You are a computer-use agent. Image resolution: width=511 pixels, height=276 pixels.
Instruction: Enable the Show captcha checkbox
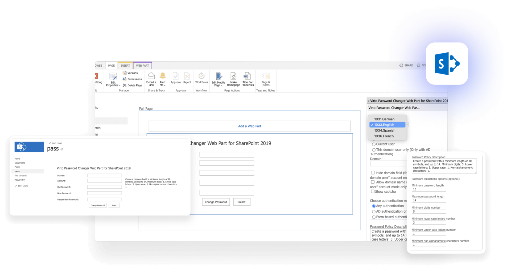click(x=373, y=191)
